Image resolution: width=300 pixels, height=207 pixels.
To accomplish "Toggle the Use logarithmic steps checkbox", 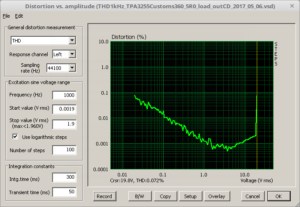I will 15,137.
